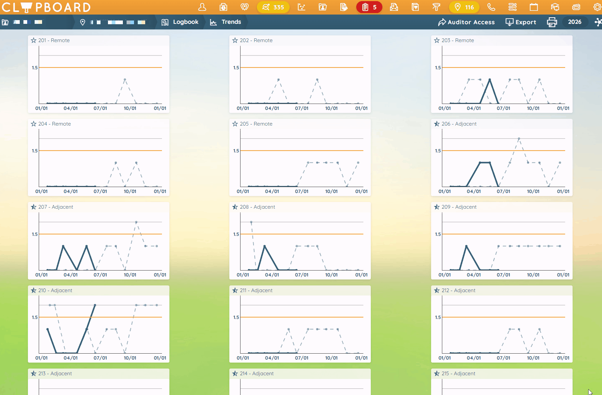Open the yellow badge showing 335

click(x=273, y=7)
